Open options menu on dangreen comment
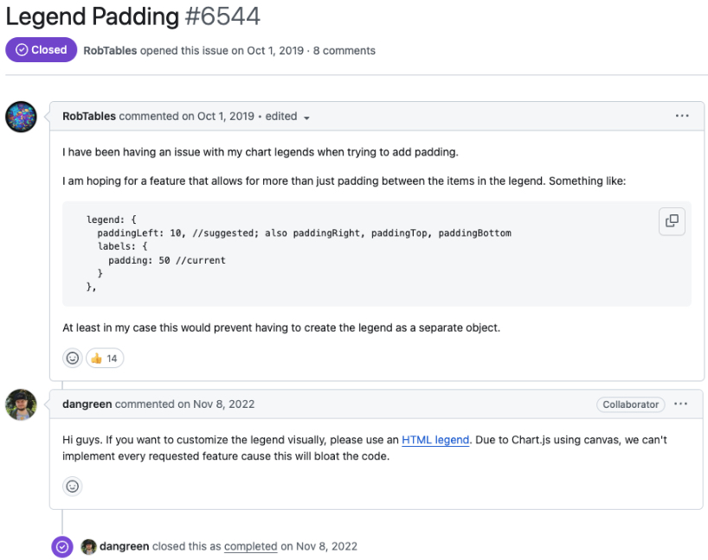Screen dimensions: 708x560 (x=680, y=404)
